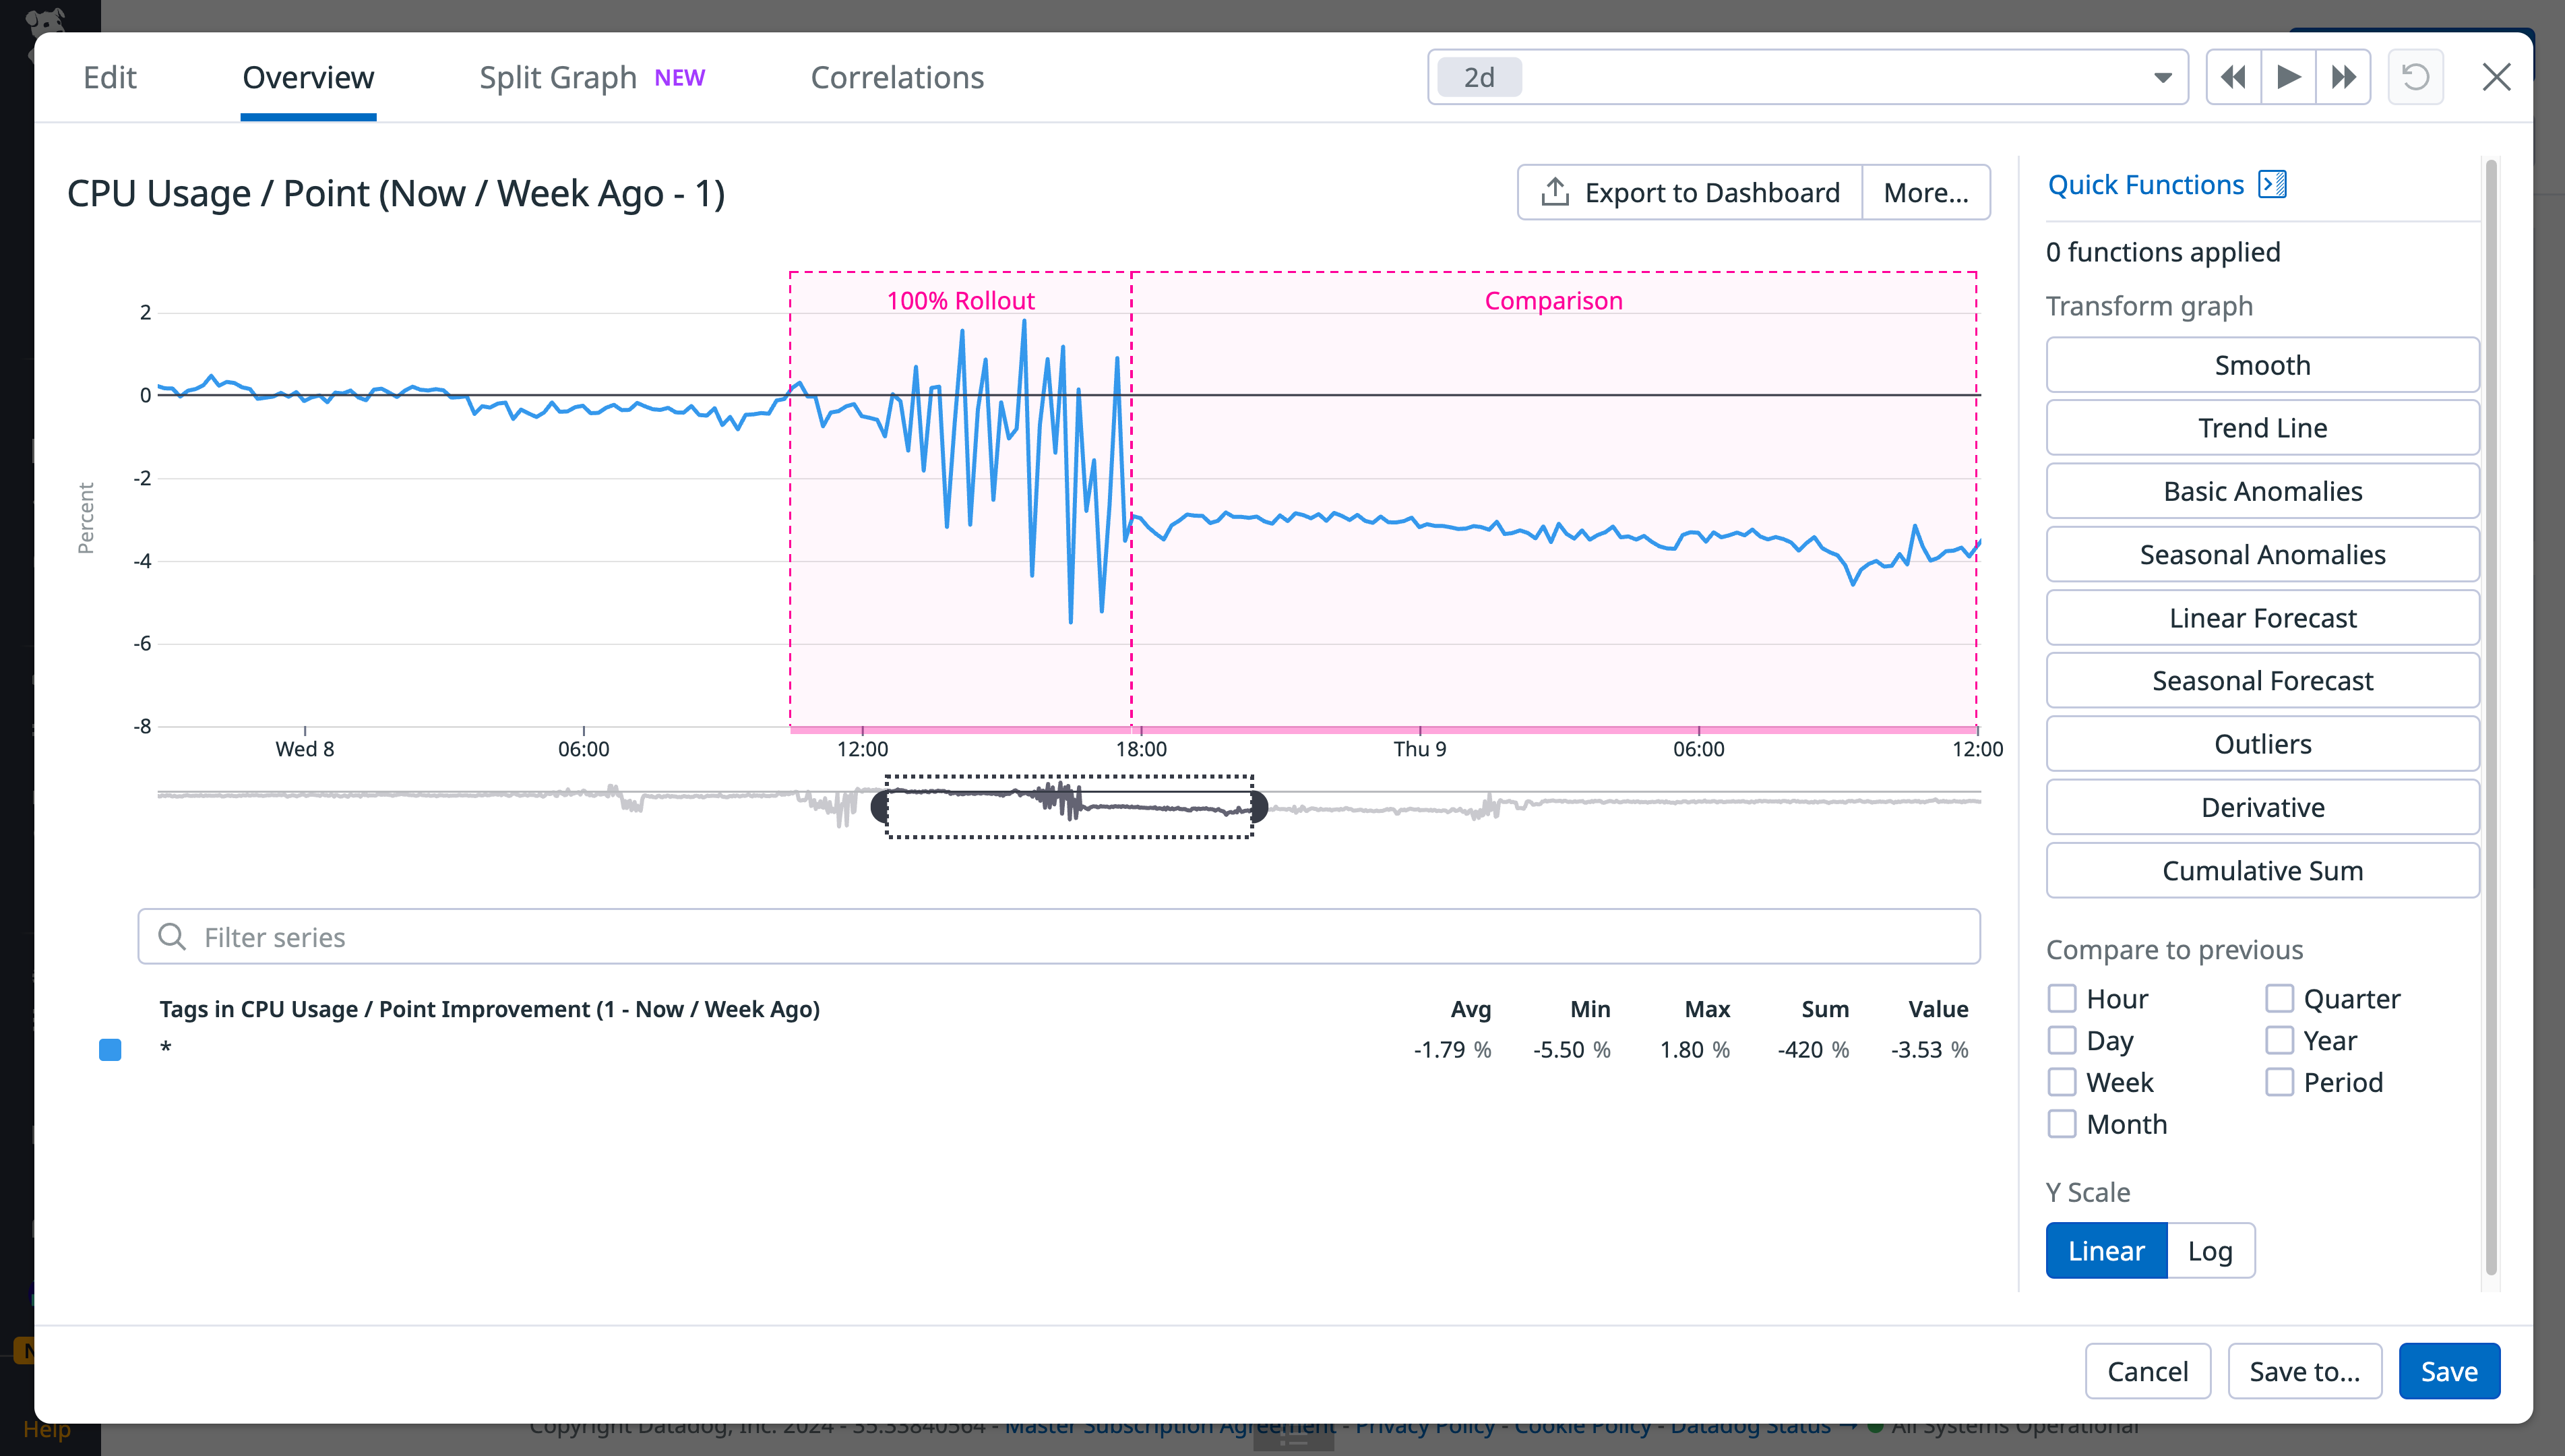The width and height of the screenshot is (2565, 1456).
Task: Click the magnifier icon in Filter series
Action: tap(172, 936)
